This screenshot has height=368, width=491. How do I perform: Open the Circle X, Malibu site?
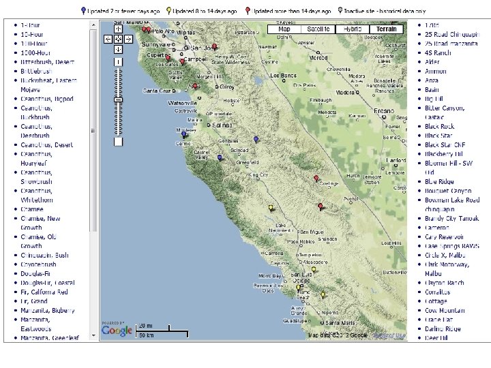[445, 256]
